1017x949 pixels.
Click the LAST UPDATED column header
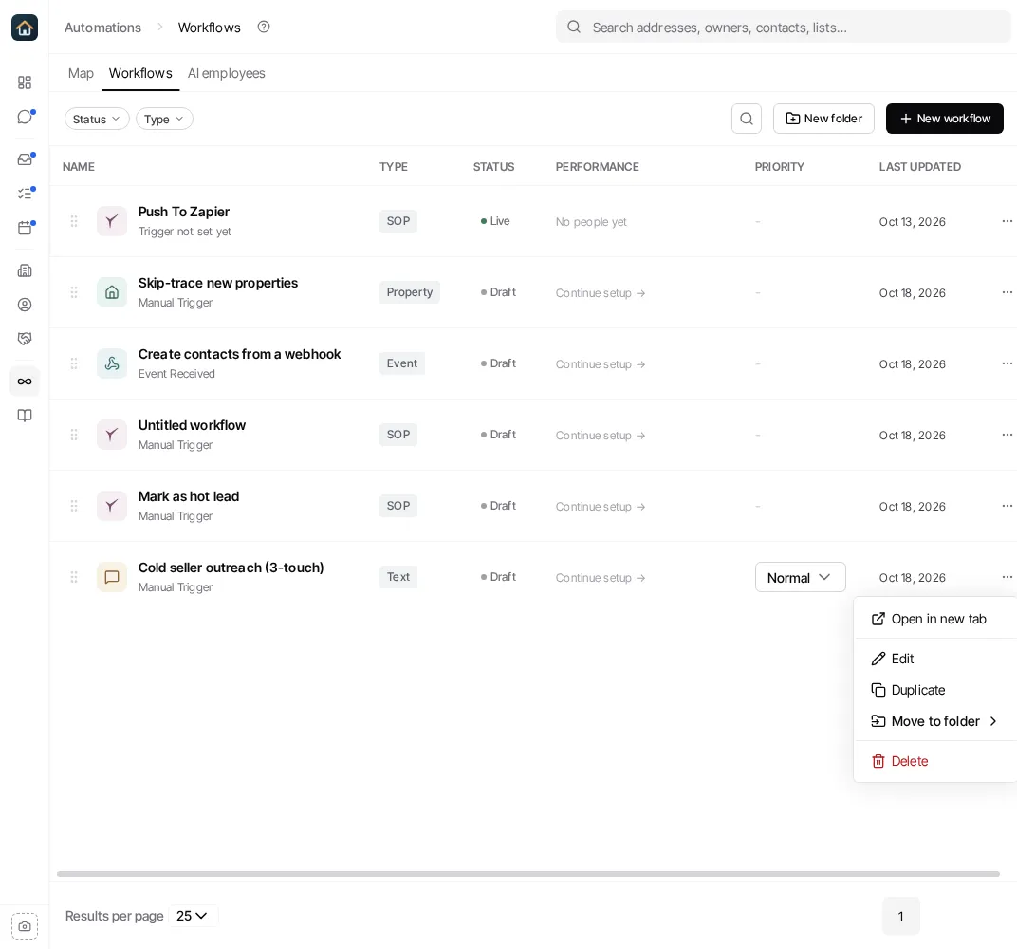(x=919, y=167)
